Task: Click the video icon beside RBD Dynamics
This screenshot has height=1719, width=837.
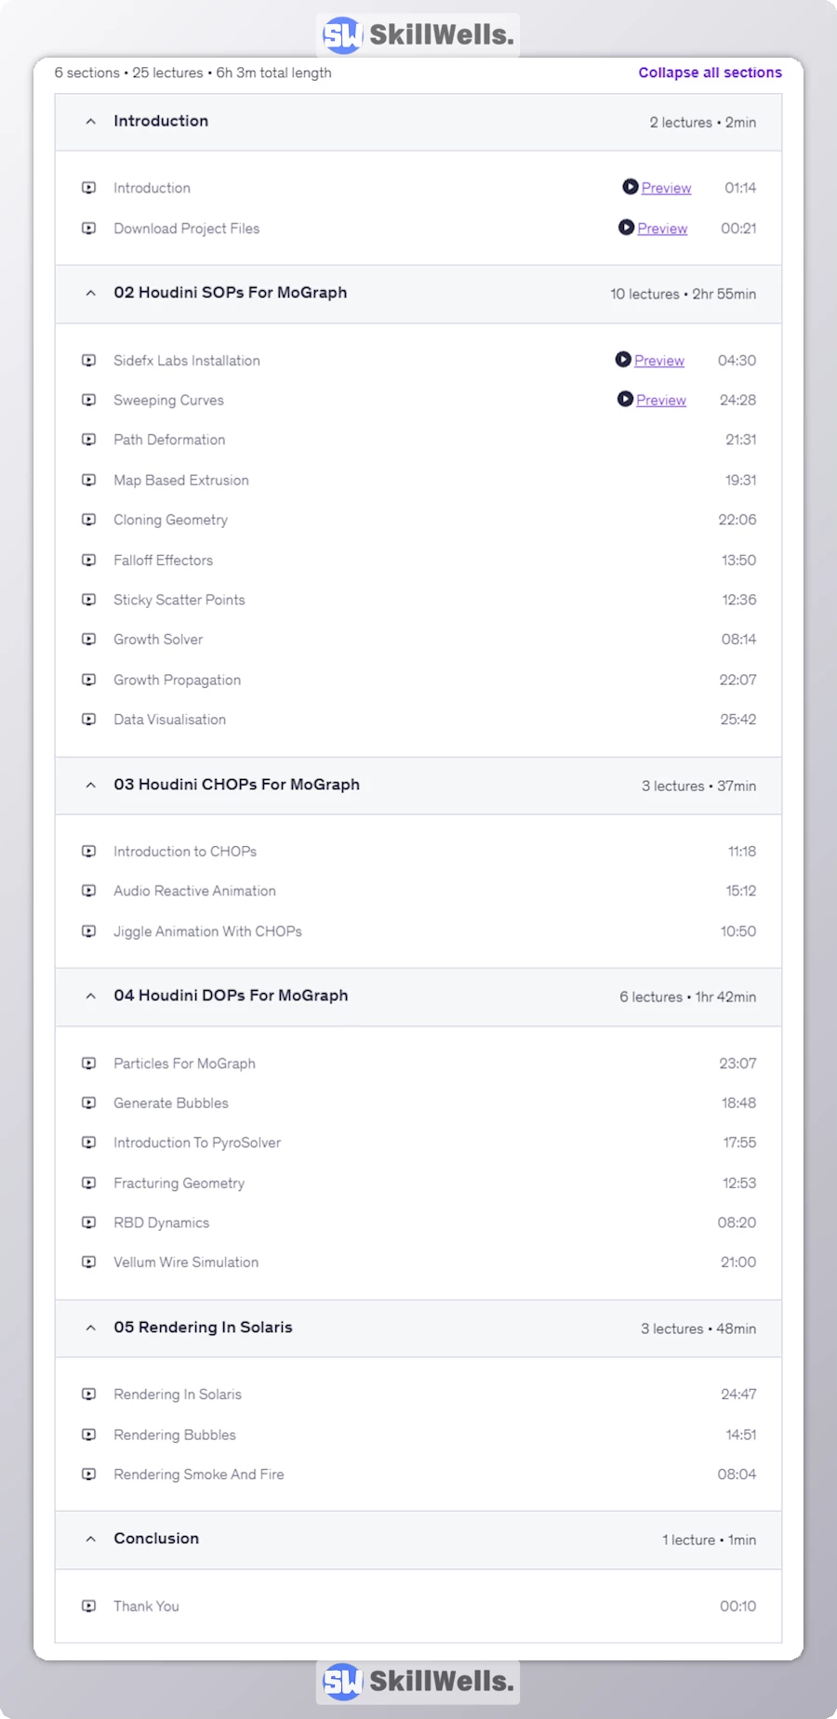Action: (x=89, y=1223)
